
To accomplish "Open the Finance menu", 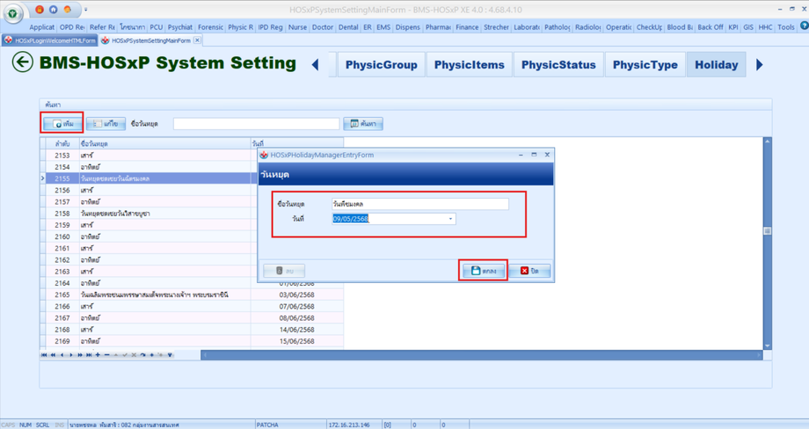I will coord(467,27).
